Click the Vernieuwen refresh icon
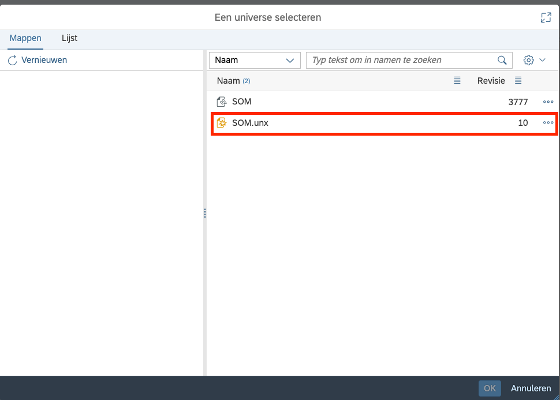This screenshot has height=400, width=560. click(x=13, y=61)
